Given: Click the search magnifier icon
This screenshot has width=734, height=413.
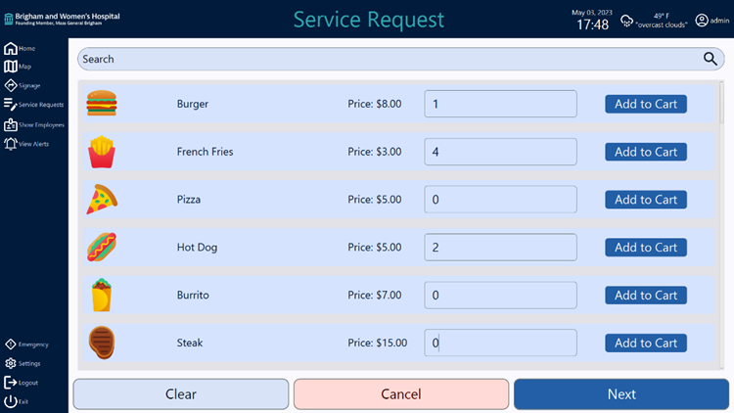Looking at the screenshot, I should point(711,59).
